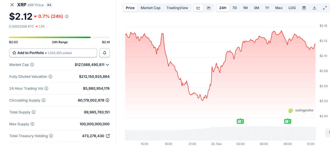The image size is (330, 146).
Task: Click the download chart data icon
Action: click(314, 8)
